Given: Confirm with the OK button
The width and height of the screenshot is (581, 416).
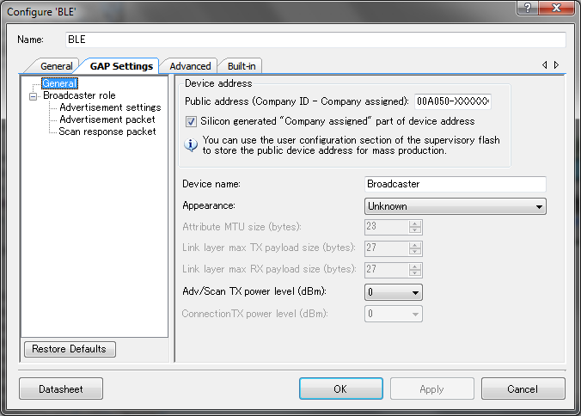Looking at the screenshot, I should click(x=341, y=388).
